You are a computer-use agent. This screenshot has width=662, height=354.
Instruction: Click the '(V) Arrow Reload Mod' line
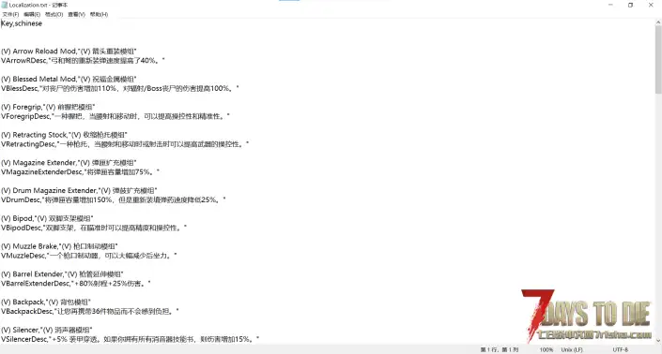click(x=69, y=52)
